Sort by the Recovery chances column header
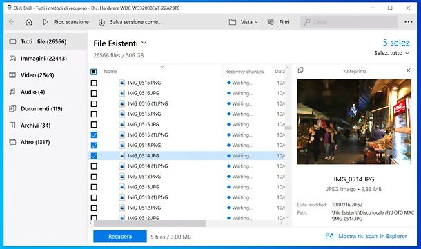 click(244, 72)
